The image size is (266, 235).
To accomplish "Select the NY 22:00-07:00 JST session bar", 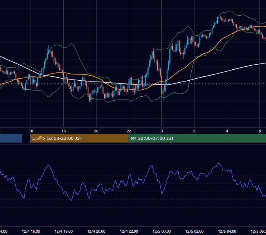I will click(x=197, y=138).
